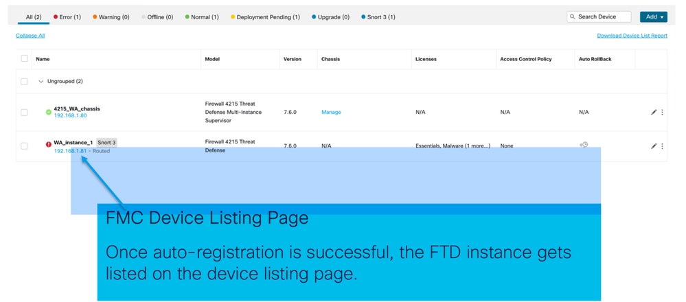
Task: Open the Add dropdown button
Action: [x=653, y=17]
